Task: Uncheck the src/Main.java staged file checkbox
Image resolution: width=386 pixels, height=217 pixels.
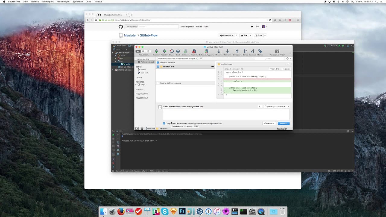Action: pyautogui.click(x=158, y=67)
